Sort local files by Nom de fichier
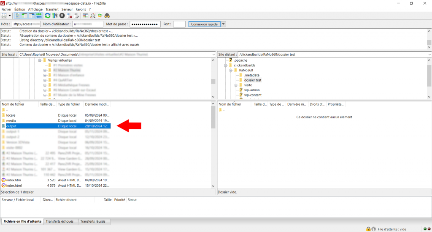The width and height of the screenshot is (432, 232). pos(19,104)
